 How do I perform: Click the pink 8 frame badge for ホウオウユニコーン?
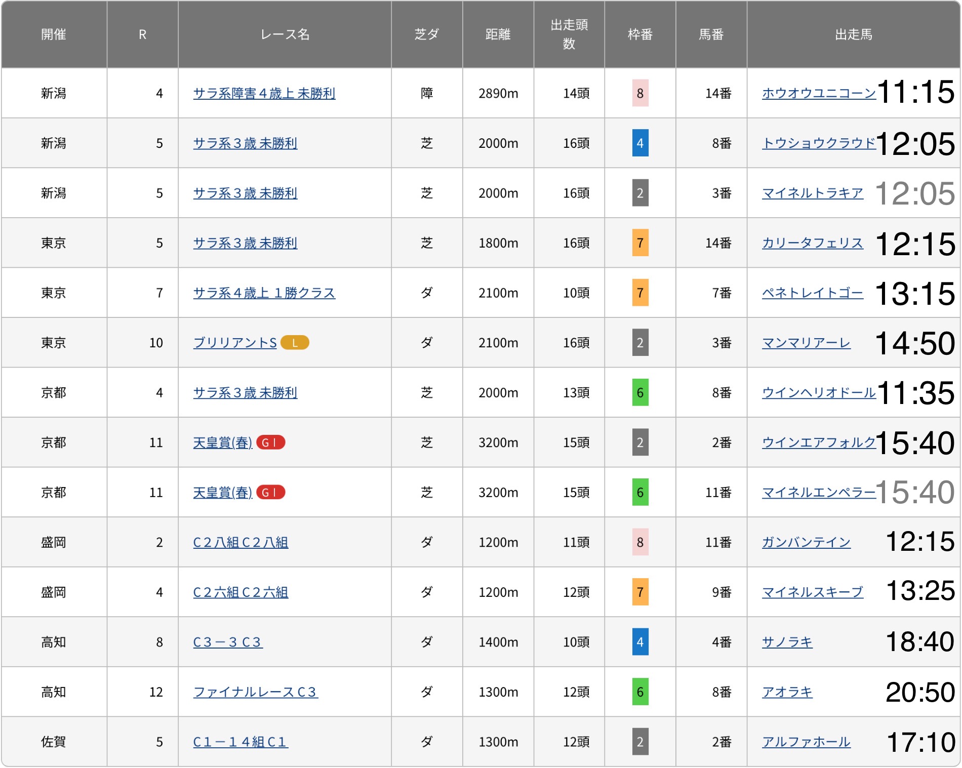pyautogui.click(x=640, y=93)
